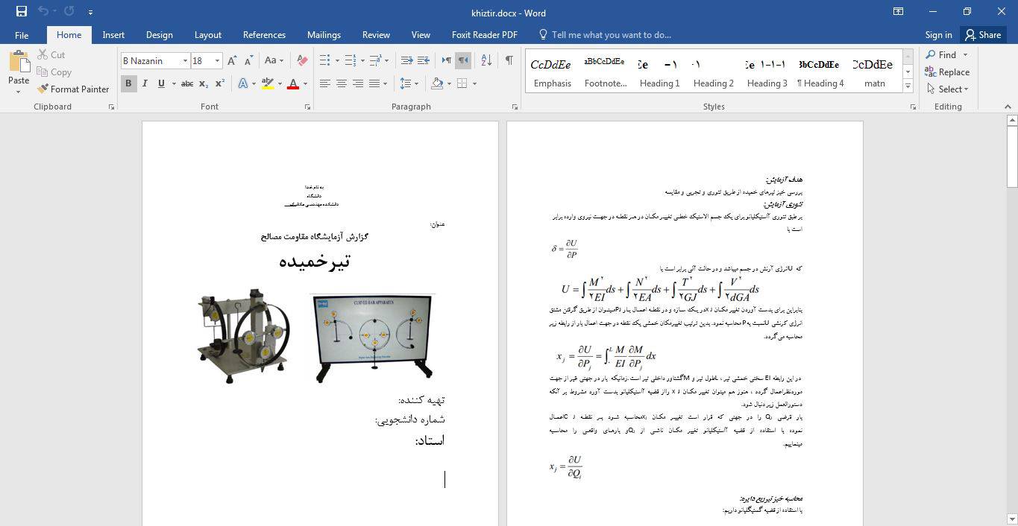Click the Replace button
Viewport: 1018px width, 526px height.
(x=947, y=72)
